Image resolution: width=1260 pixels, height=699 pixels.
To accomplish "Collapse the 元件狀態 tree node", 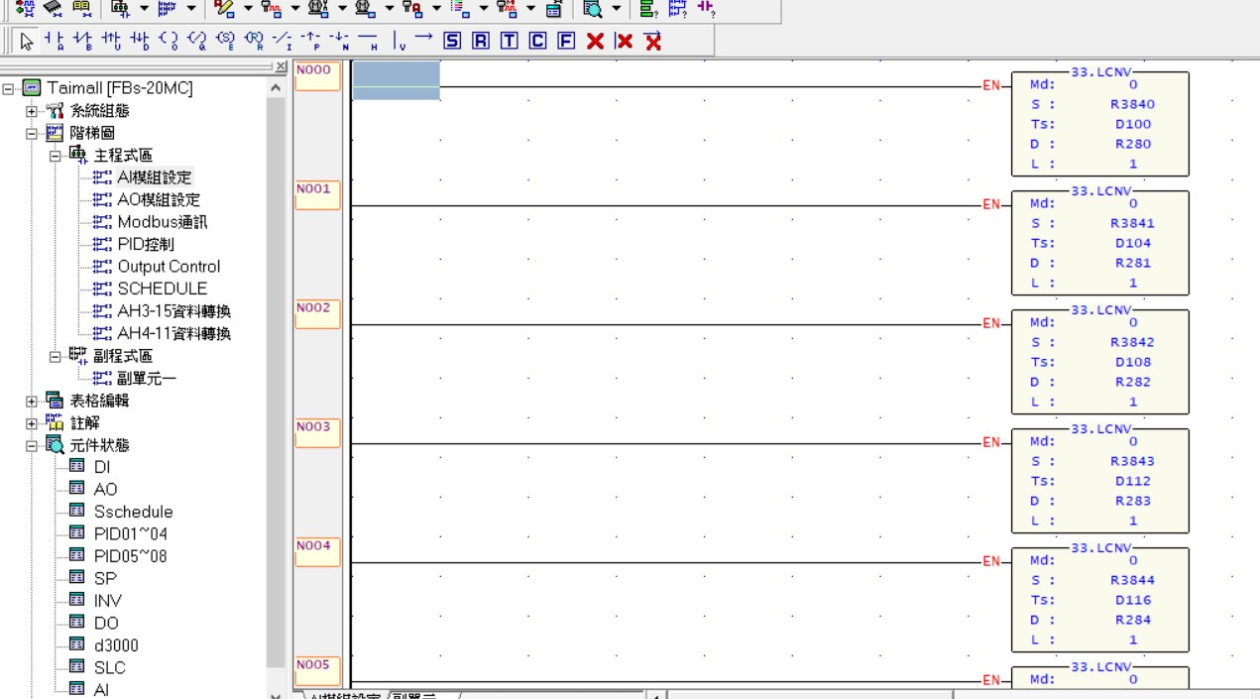I will (x=32, y=445).
